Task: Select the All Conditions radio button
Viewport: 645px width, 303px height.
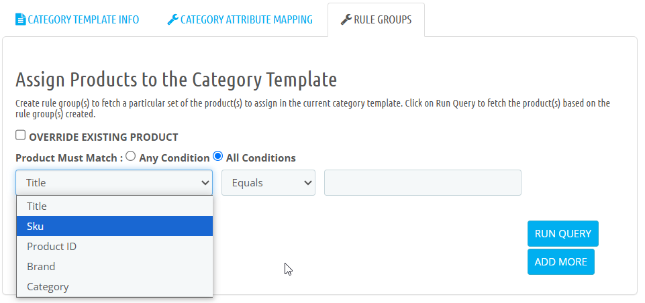Action: 217,156
